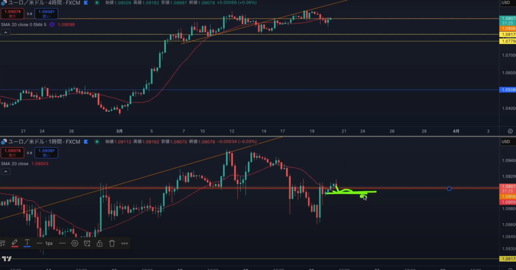
Task: Click green current price label with countdown
Action: (x=508, y=21)
